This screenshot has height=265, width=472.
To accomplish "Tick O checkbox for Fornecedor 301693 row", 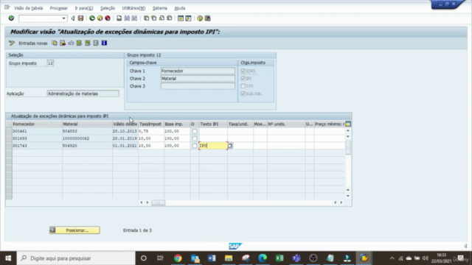I will [195, 138].
